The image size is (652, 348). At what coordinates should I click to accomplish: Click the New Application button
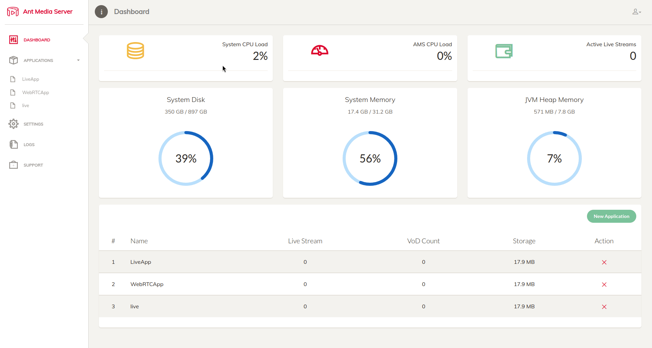tap(611, 216)
